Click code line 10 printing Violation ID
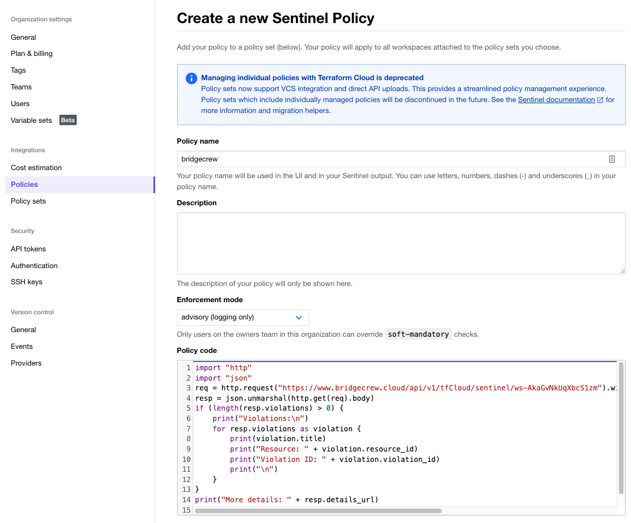 click(335, 460)
